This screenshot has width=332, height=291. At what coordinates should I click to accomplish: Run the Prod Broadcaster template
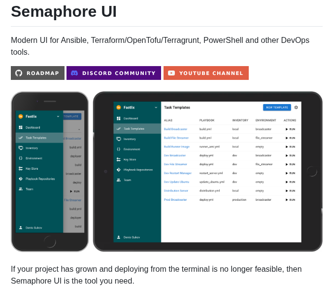click(x=290, y=200)
